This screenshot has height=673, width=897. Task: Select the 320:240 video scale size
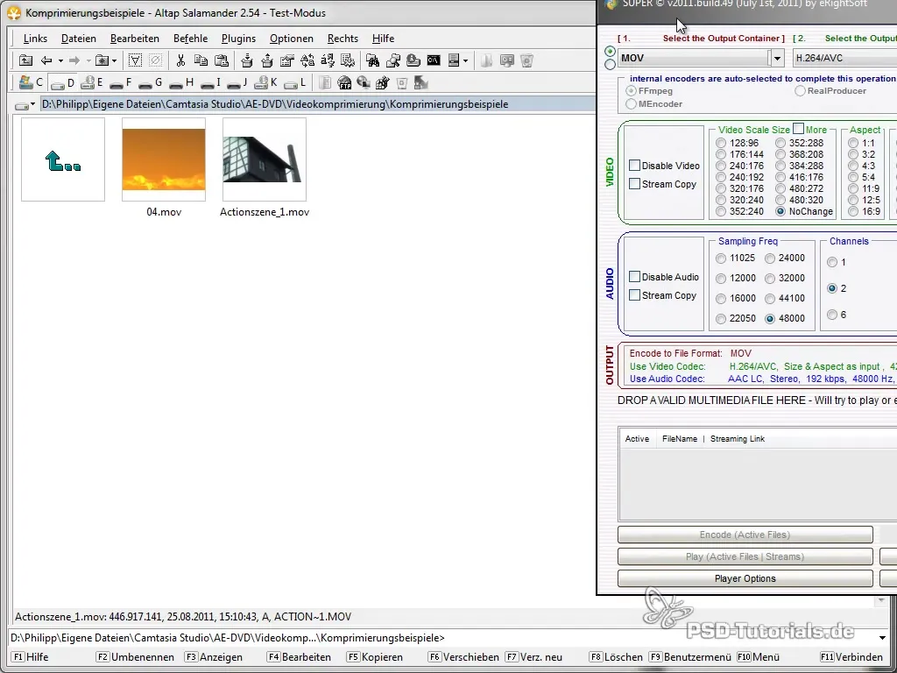pyautogui.click(x=721, y=201)
